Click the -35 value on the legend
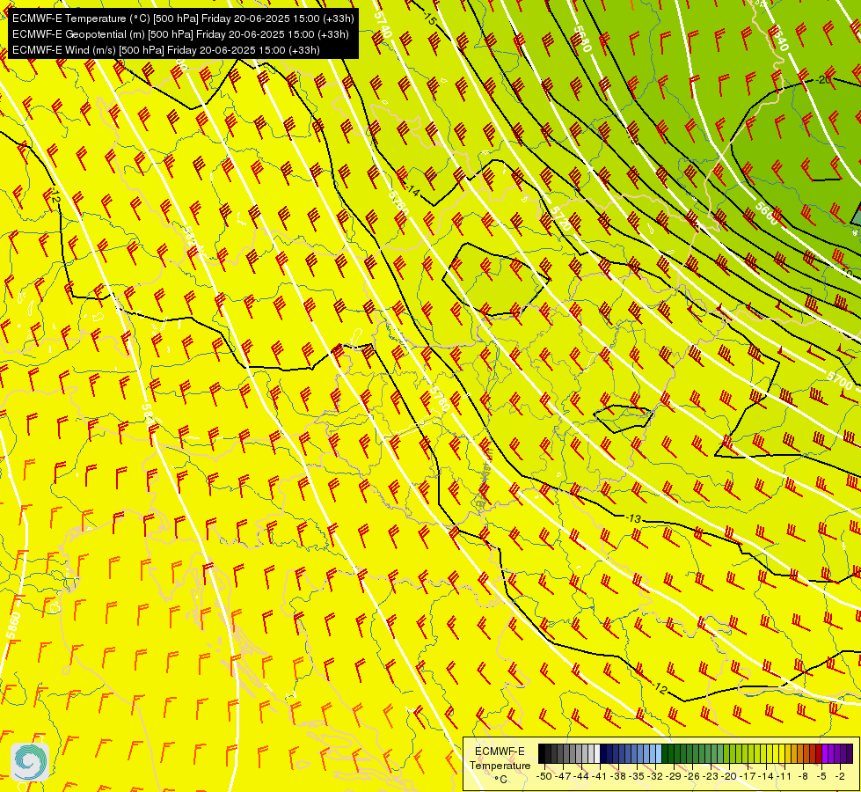Screen dimensions: 861x792 tap(638, 776)
